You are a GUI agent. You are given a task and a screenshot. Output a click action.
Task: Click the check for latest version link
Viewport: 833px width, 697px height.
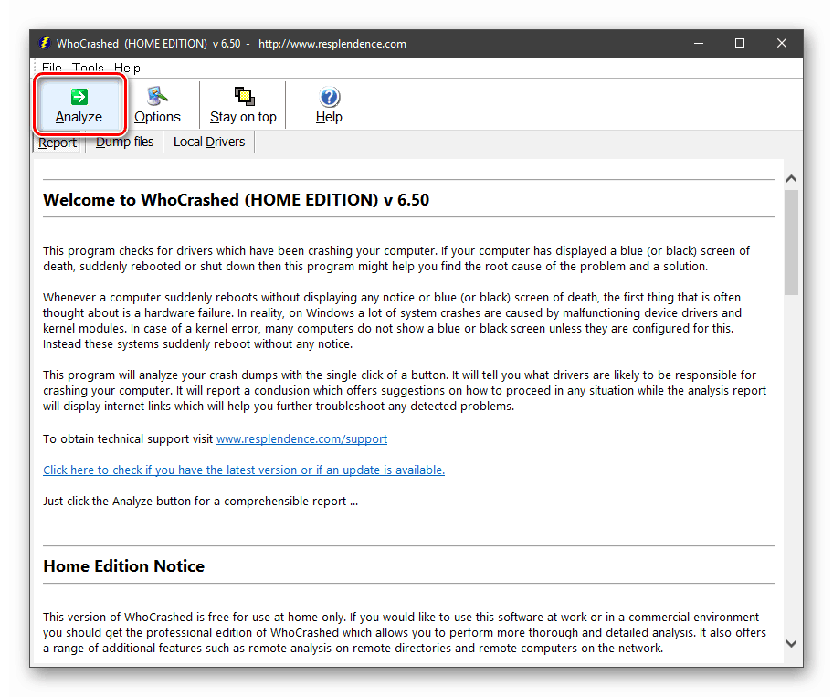[x=244, y=470]
